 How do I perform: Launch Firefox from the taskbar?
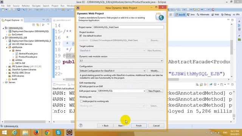click(x=36, y=133)
